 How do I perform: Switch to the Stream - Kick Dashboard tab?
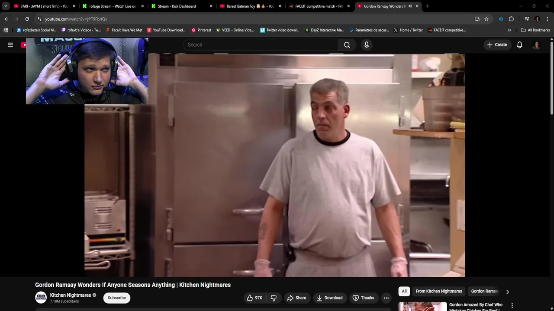(x=182, y=6)
